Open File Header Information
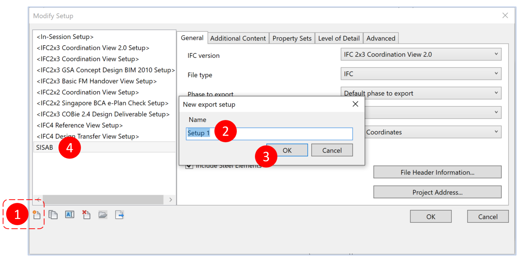 (x=438, y=172)
